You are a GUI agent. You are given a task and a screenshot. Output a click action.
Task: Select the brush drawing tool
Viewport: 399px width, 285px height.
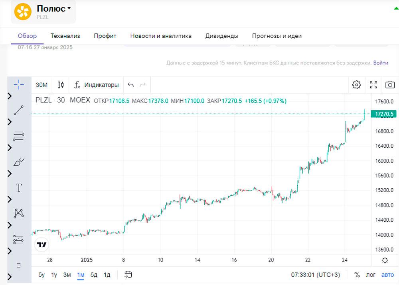pos(19,162)
